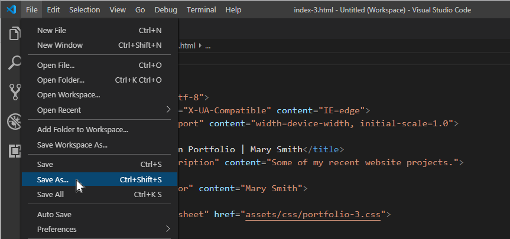Click the closing title tag
Image resolution: width=510 pixels, height=239 pixels.
(x=323, y=149)
